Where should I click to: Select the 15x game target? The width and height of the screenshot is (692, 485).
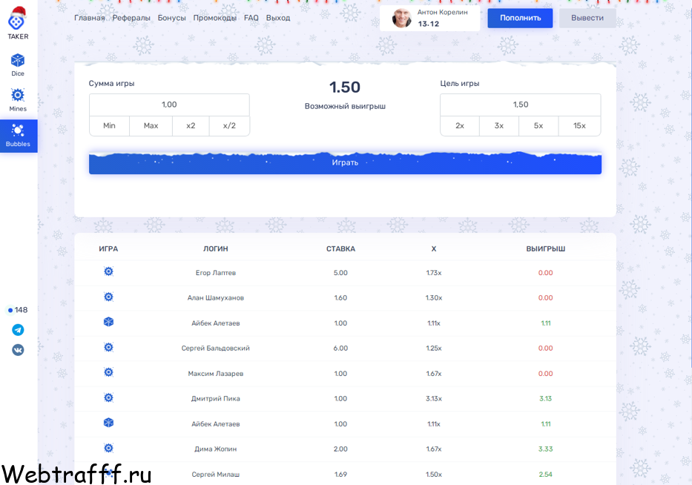pos(579,126)
